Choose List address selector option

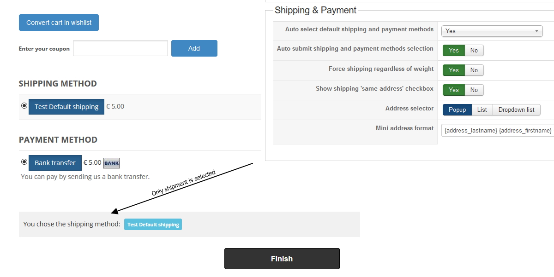(x=482, y=110)
